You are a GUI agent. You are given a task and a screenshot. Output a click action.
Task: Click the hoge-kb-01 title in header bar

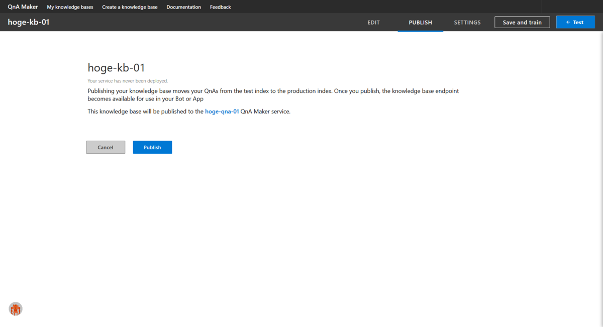click(29, 22)
